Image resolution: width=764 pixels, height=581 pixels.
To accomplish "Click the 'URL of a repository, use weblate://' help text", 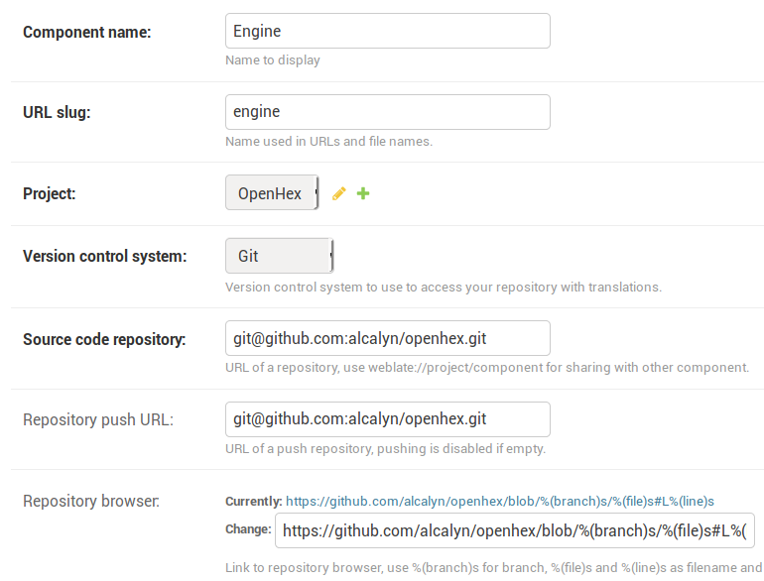I will pos(487,367).
